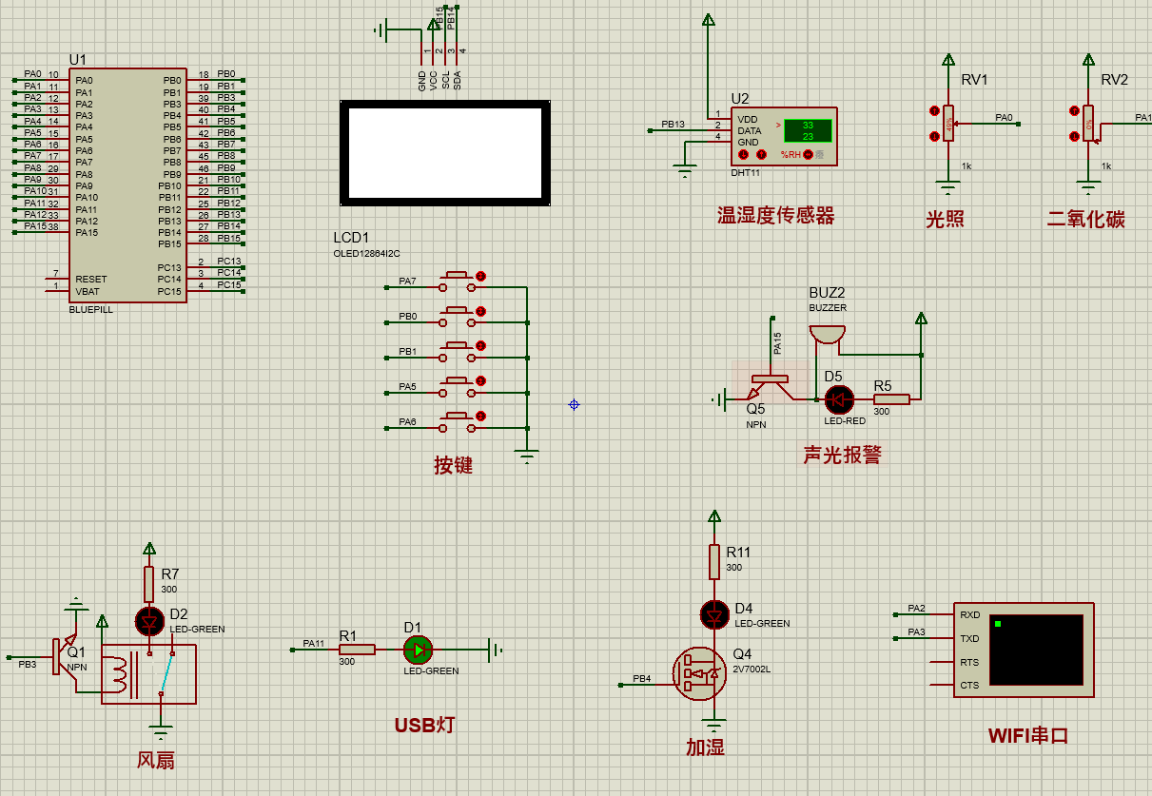Select the BUZ2 buzzer symbol

827,334
